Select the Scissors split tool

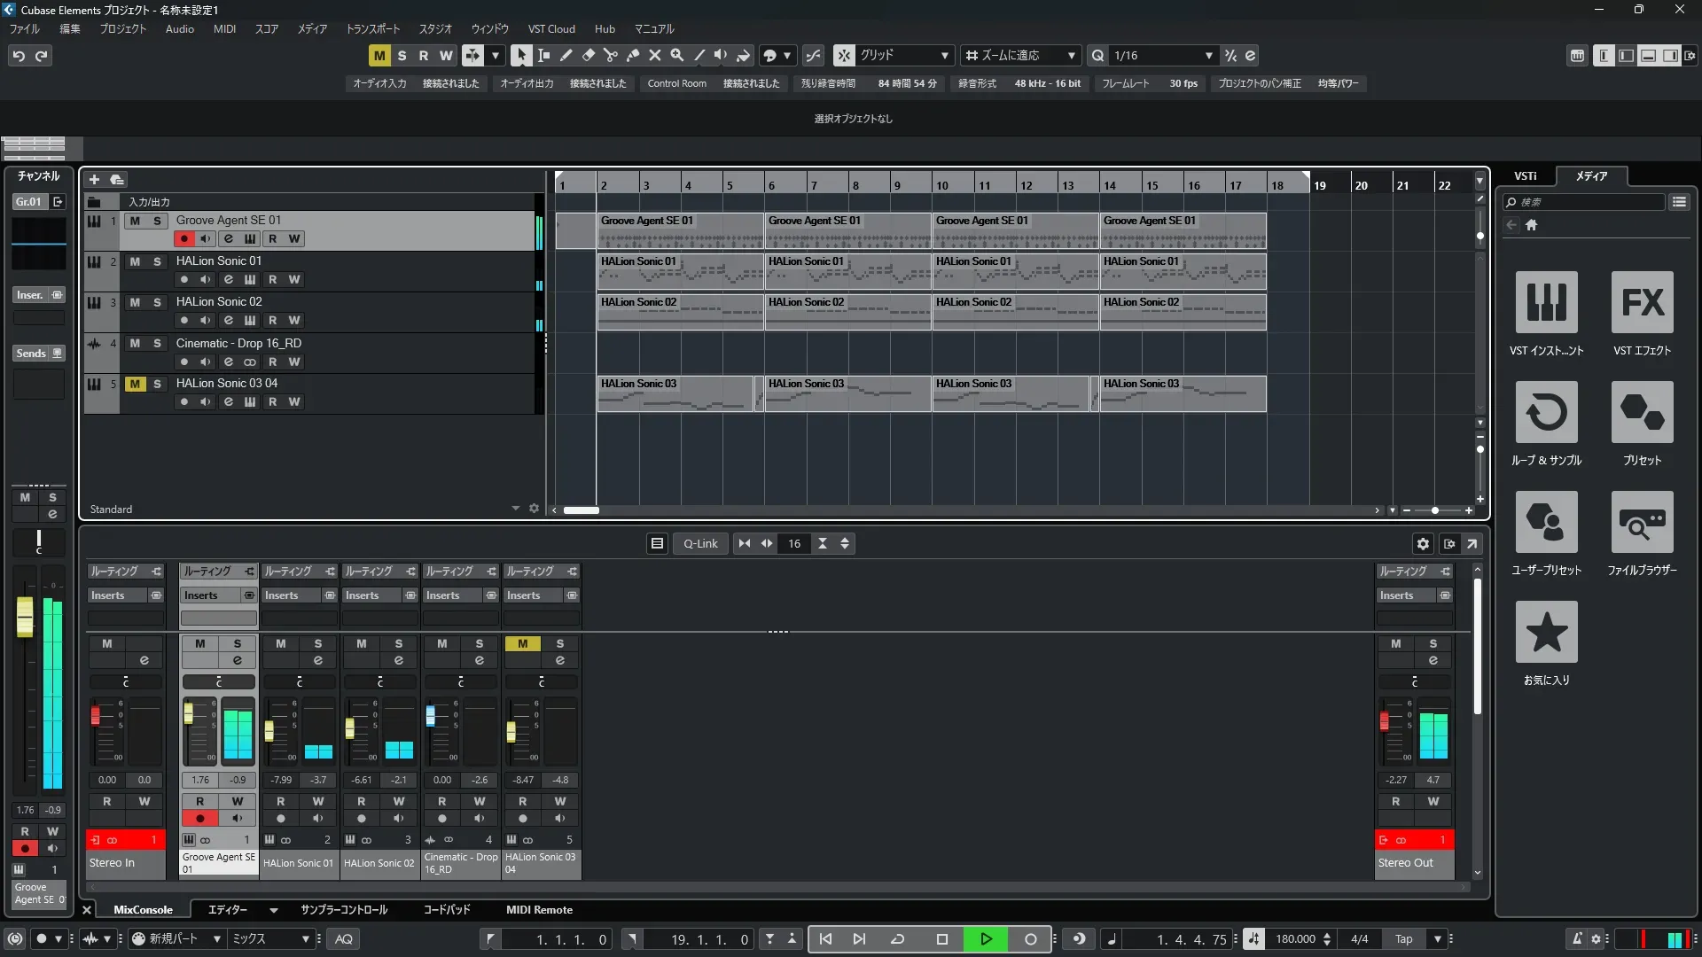tap(610, 55)
